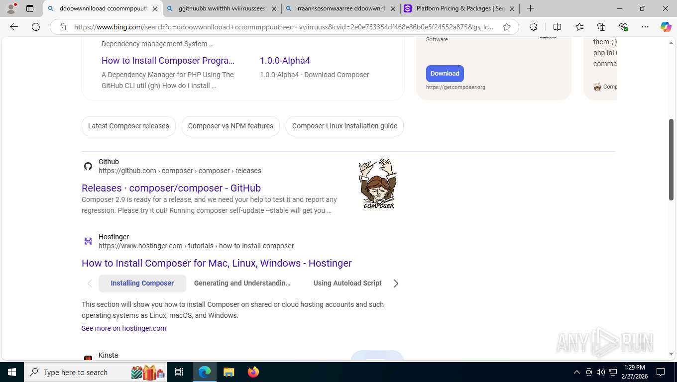Viewport: 677px width, 382px height.
Task: Open the volume speaker tray icon
Action: 600,372
